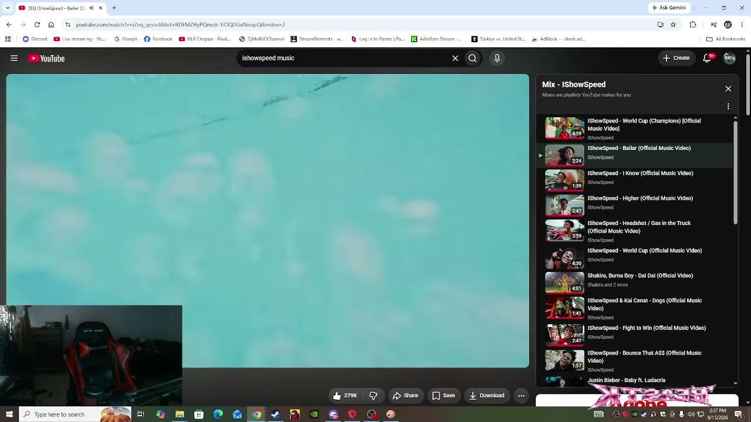Open the Mix playlist options menu
This screenshot has height=422, width=751.
coord(728,107)
